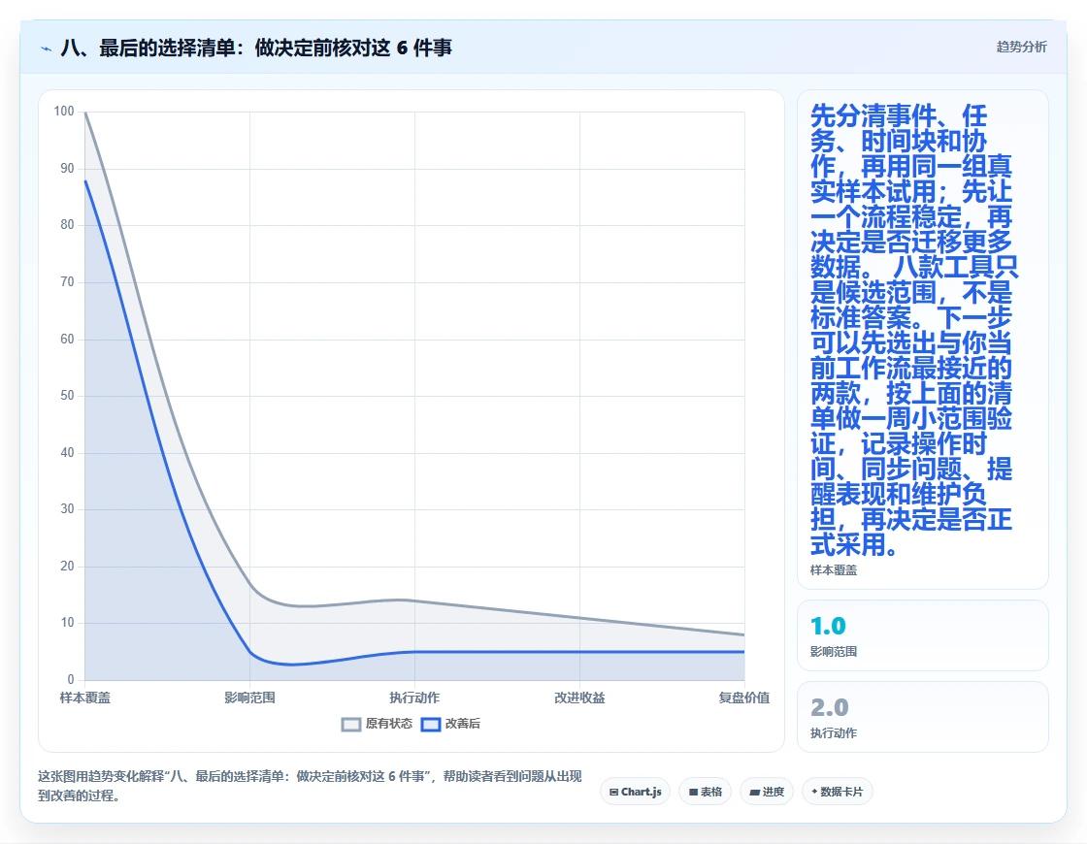
Task: Click the 执行动作 x-axis label
Action: tap(414, 698)
